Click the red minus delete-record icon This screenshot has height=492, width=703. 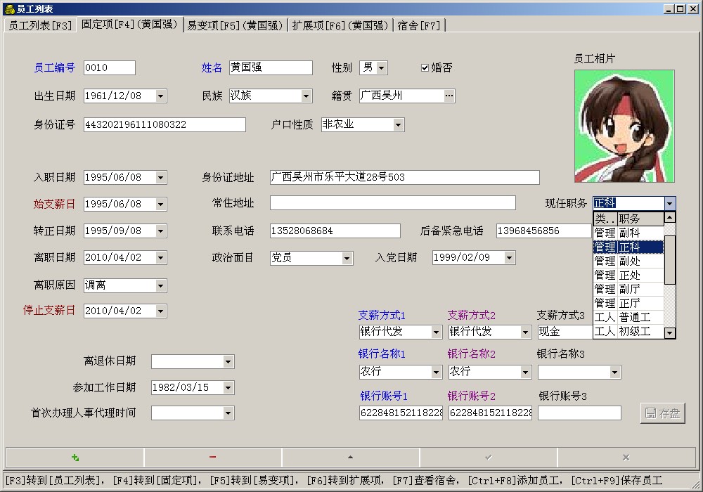click(213, 458)
